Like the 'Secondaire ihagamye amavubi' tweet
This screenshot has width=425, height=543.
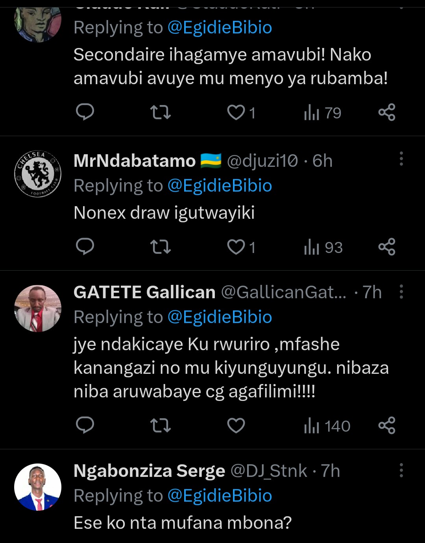click(x=236, y=113)
